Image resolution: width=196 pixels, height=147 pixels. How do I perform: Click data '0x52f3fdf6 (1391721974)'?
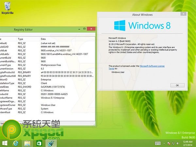[x=53, y=87]
